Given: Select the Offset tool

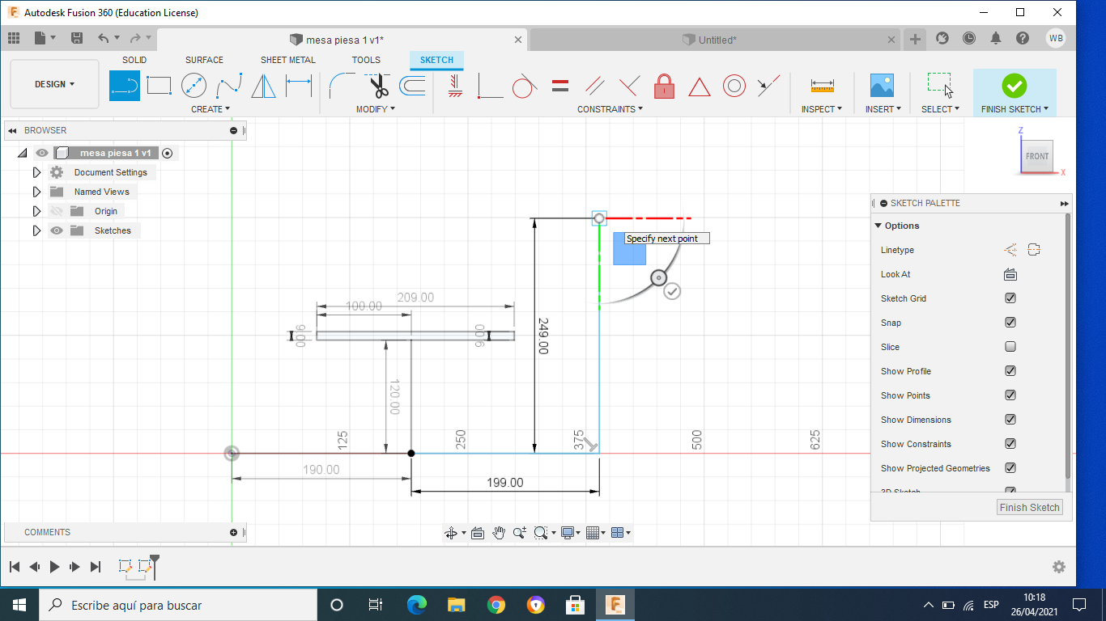Looking at the screenshot, I should pos(413,85).
